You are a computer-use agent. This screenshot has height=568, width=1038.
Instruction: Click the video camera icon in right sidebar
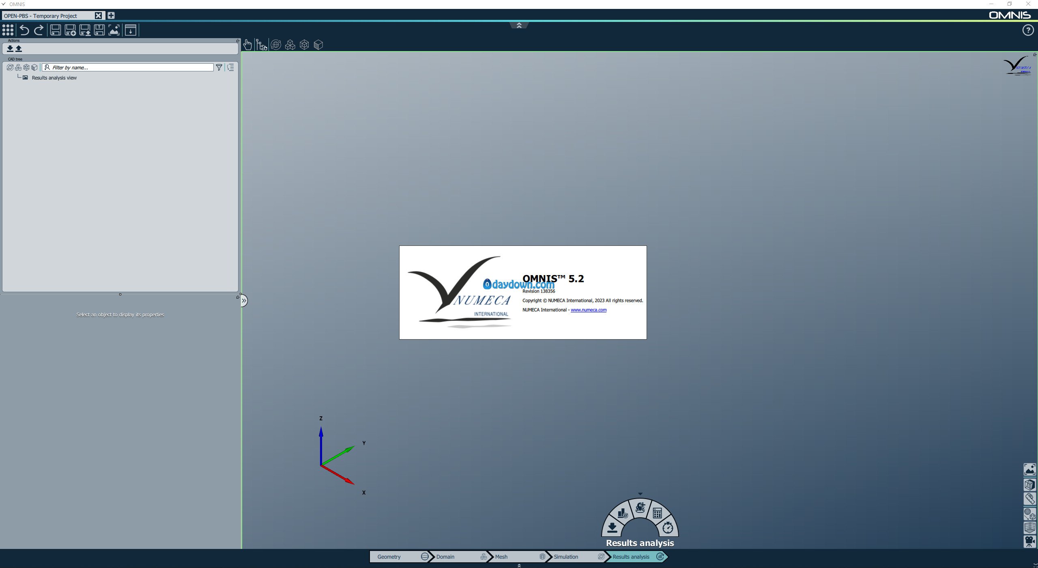[x=1029, y=542]
